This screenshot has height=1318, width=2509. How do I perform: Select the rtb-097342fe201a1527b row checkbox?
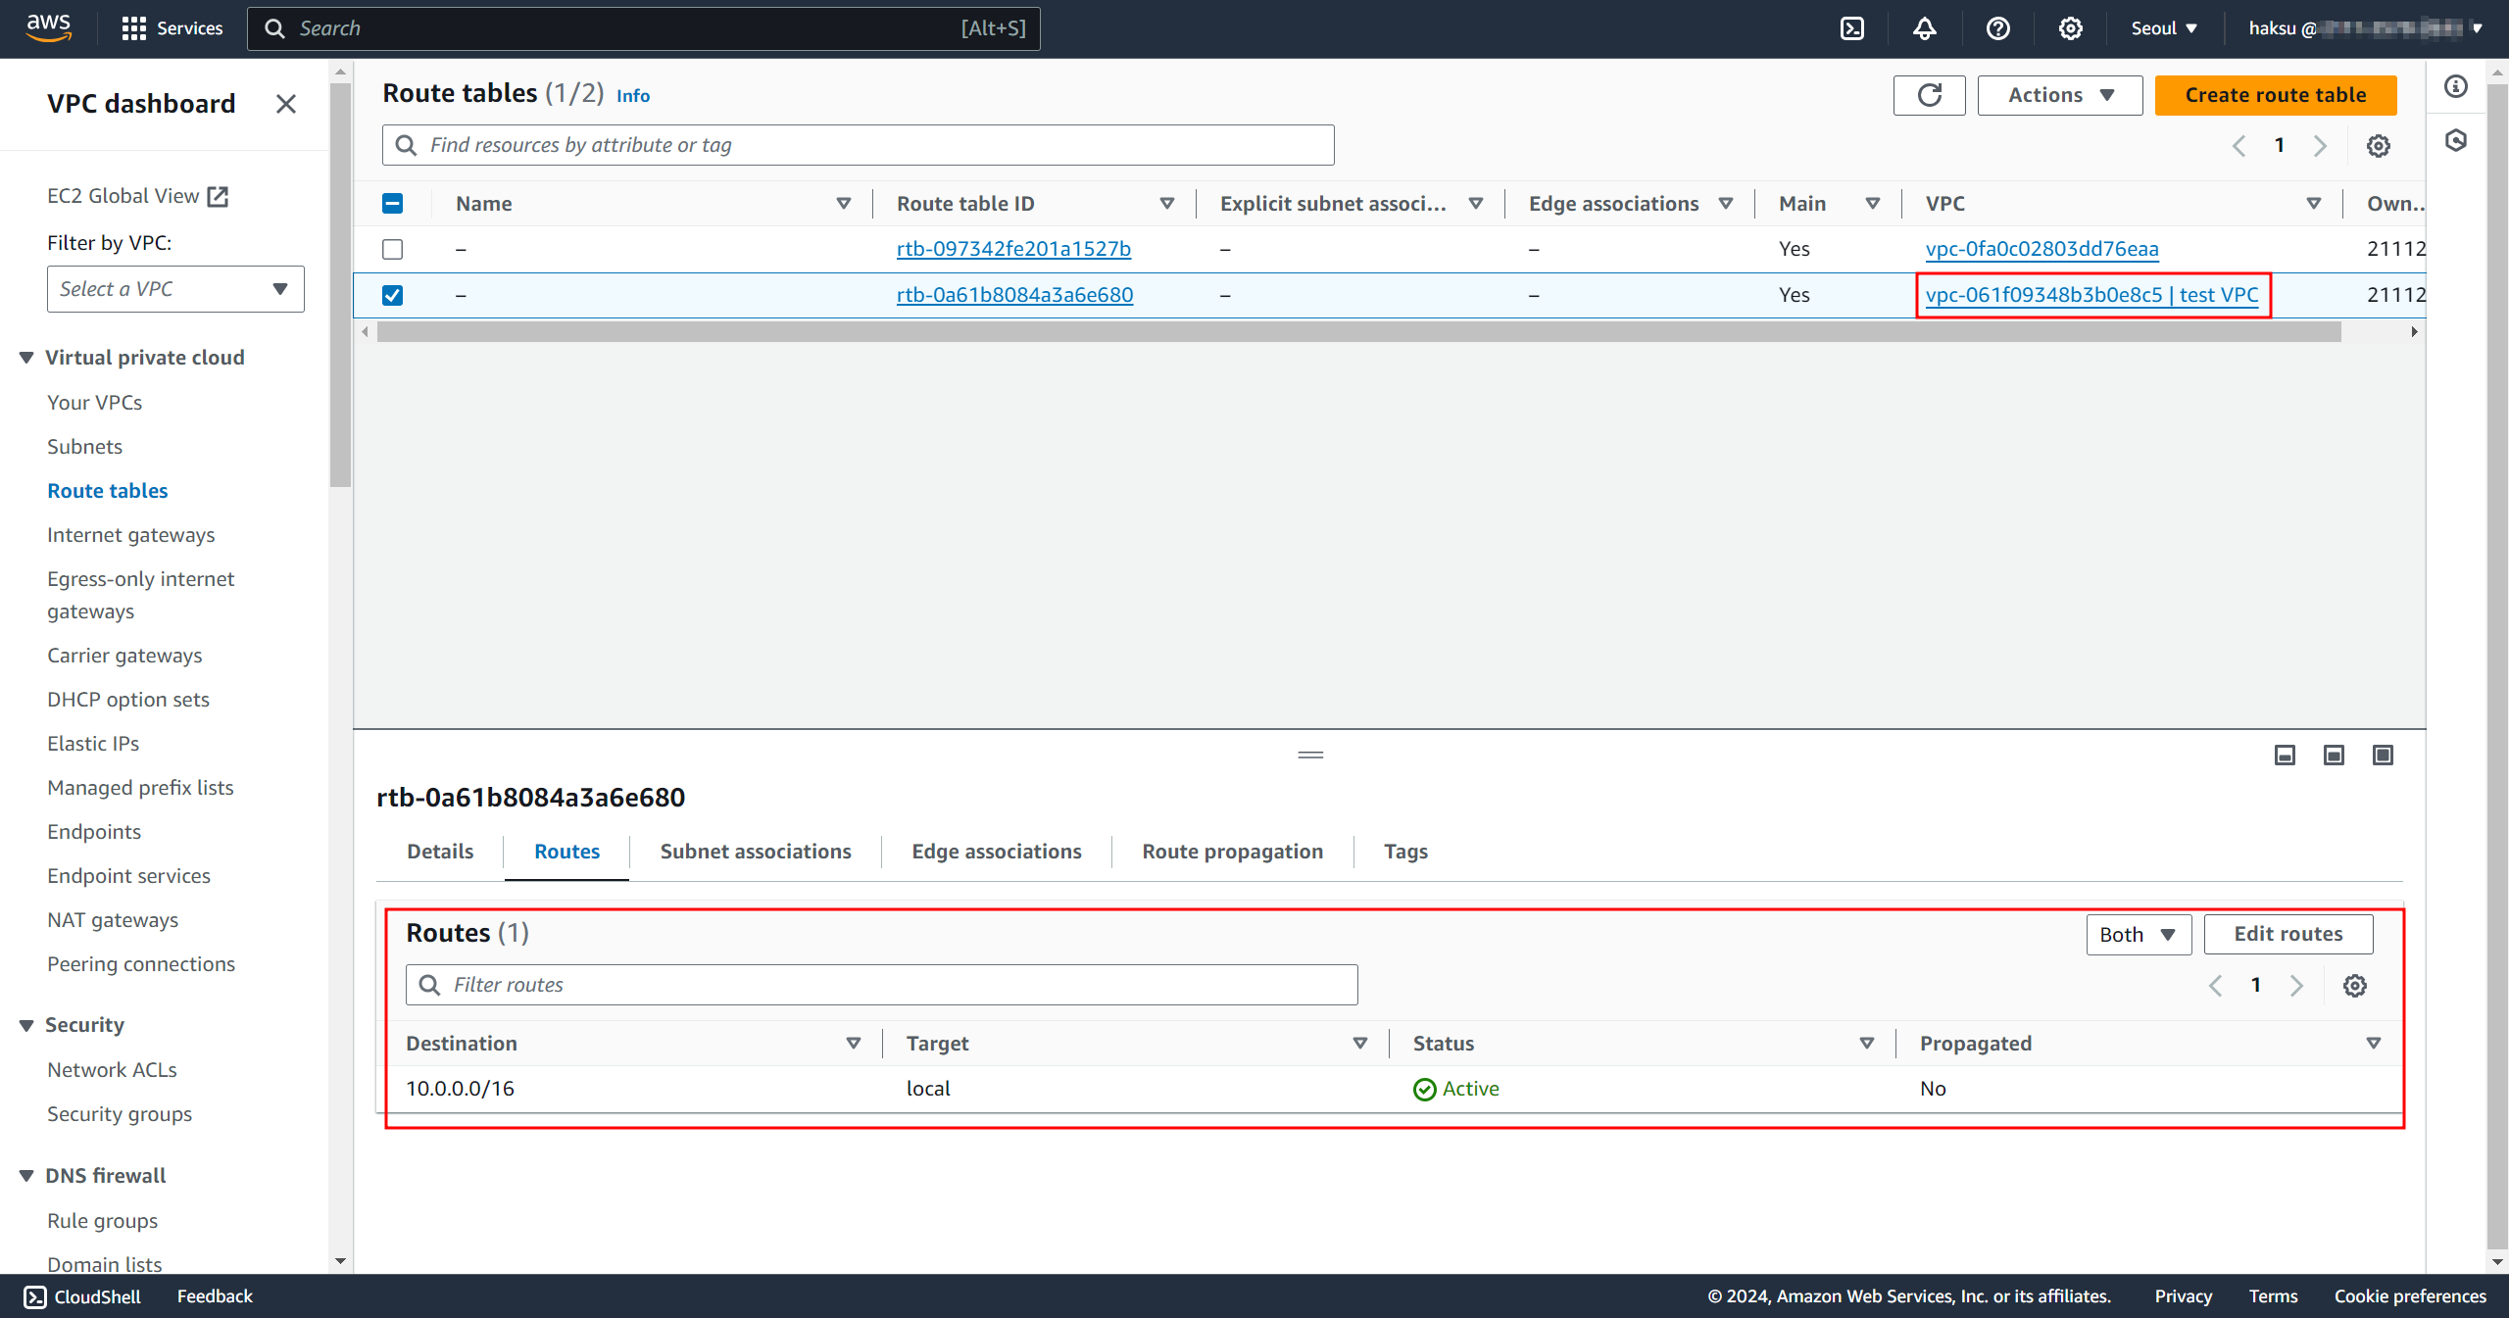click(x=392, y=249)
